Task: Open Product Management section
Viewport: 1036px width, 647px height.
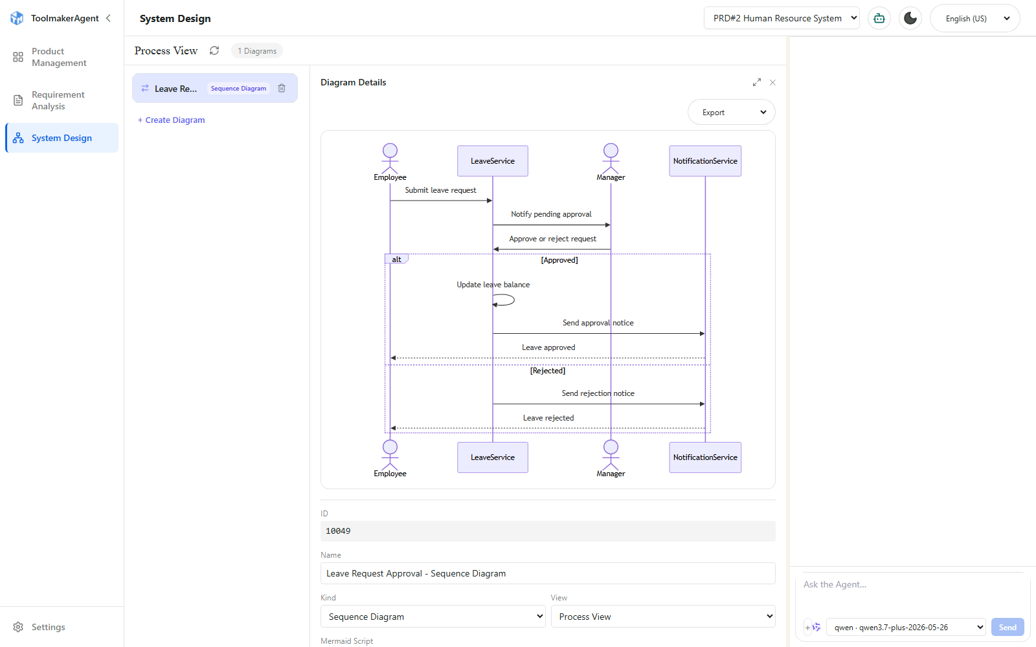Action: click(x=62, y=57)
